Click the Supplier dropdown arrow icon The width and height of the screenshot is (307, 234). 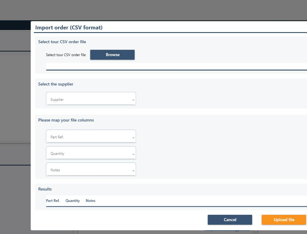point(133,100)
